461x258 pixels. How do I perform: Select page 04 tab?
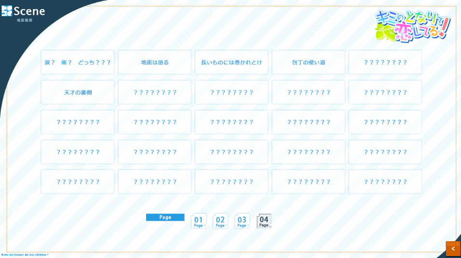pos(264,221)
